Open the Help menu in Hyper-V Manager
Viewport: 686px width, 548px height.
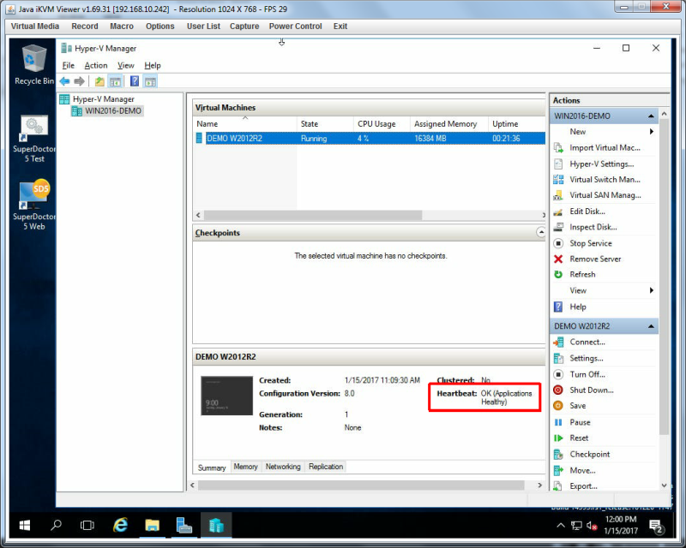[x=153, y=66]
